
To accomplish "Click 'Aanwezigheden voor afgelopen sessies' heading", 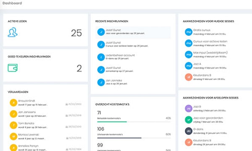I will pos(210,98).
